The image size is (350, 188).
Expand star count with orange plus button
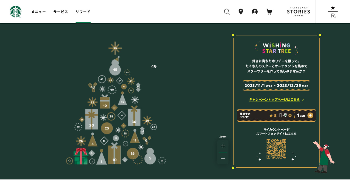(310, 115)
